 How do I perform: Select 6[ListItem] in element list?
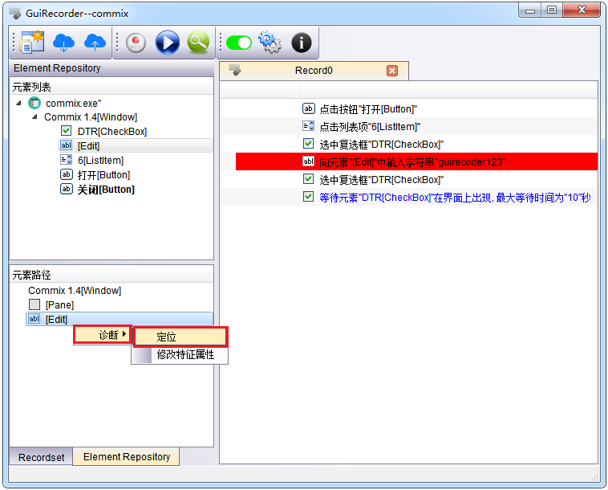click(x=100, y=161)
